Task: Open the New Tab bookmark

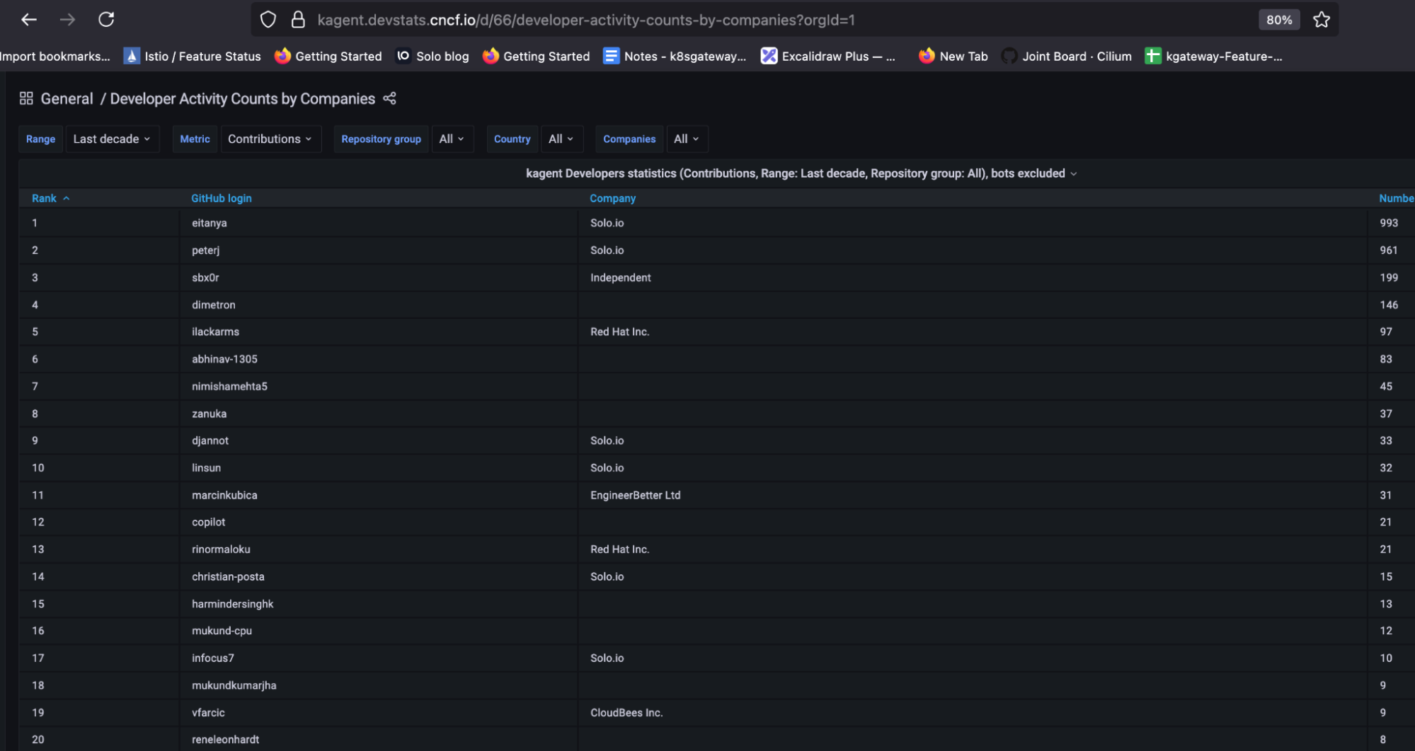Action: [953, 57]
